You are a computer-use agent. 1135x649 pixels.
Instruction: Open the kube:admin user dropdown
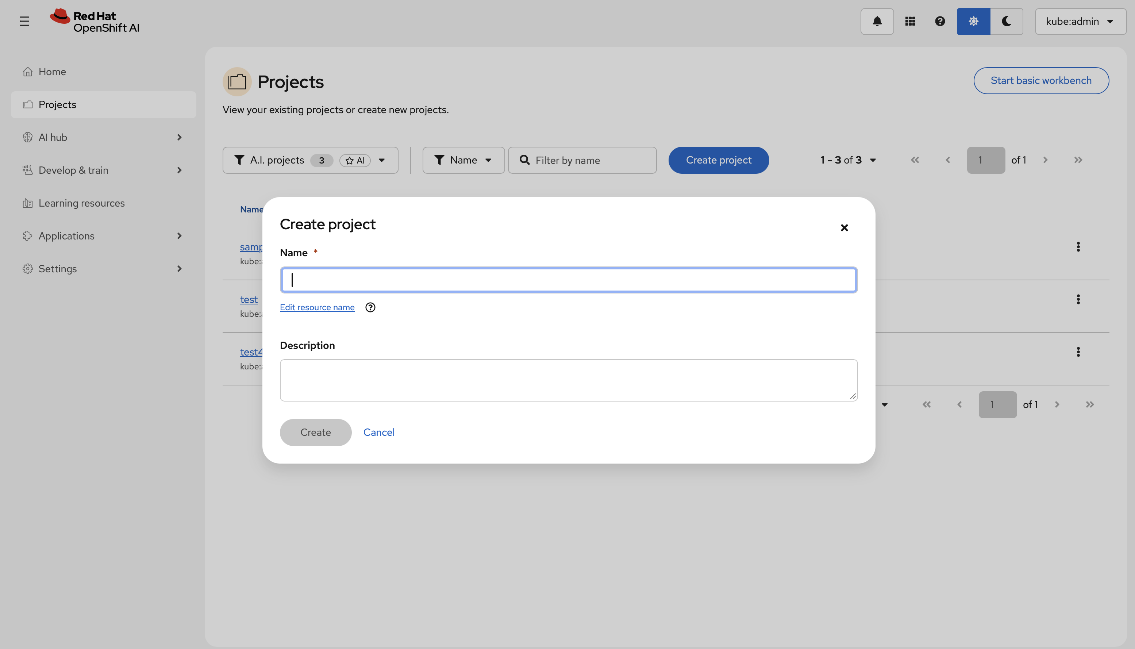pos(1080,22)
